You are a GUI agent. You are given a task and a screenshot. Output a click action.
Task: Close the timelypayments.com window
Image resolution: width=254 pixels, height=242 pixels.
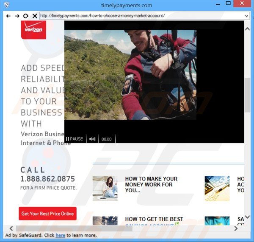[242, 3]
